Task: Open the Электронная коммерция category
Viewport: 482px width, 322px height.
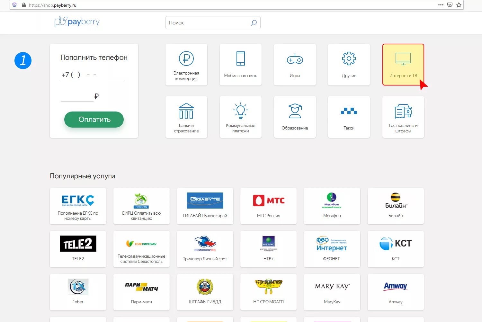Action: pyautogui.click(x=186, y=65)
